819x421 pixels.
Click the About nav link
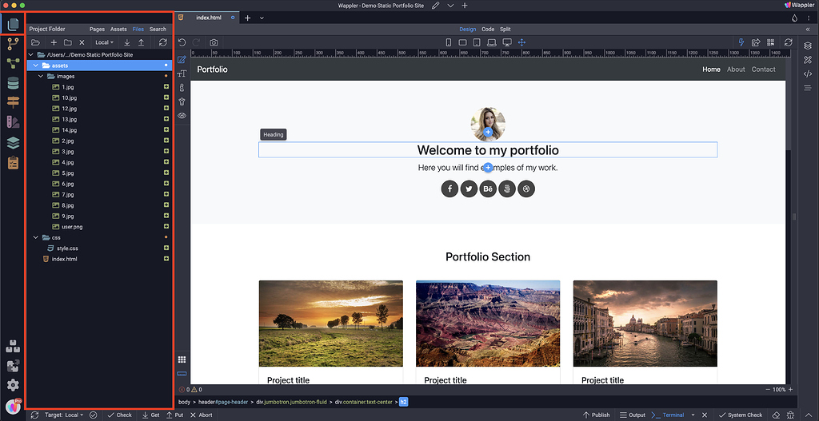coord(736,70)
